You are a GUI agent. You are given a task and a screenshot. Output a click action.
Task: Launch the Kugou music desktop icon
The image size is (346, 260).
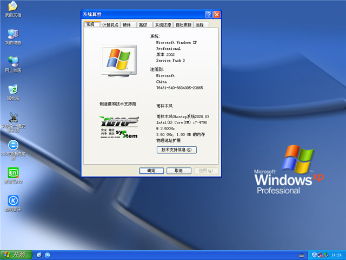tap(13, 203)
